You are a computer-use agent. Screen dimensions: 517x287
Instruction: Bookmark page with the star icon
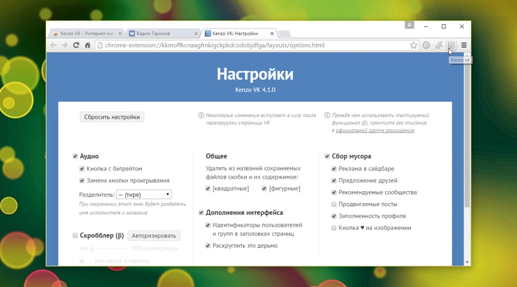click(x=413, y=45)
